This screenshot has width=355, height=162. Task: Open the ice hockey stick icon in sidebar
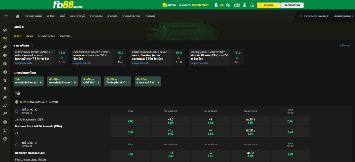click(5, 105)
